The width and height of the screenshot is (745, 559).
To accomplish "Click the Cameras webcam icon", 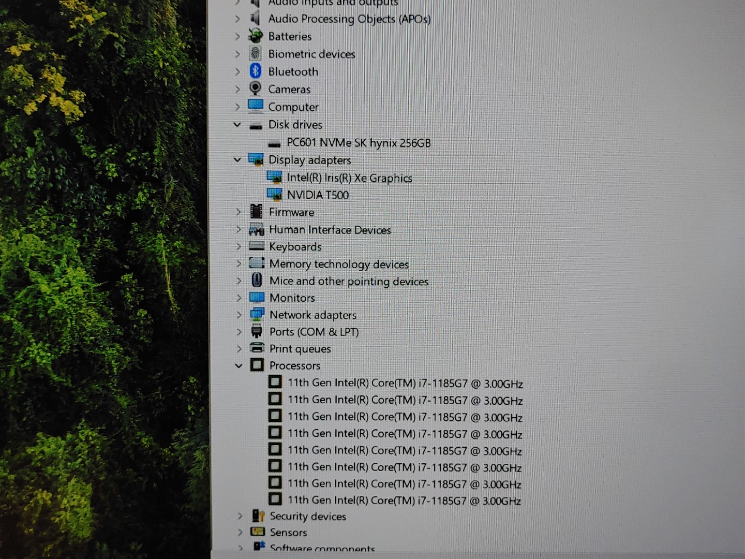I will [255, 89].
